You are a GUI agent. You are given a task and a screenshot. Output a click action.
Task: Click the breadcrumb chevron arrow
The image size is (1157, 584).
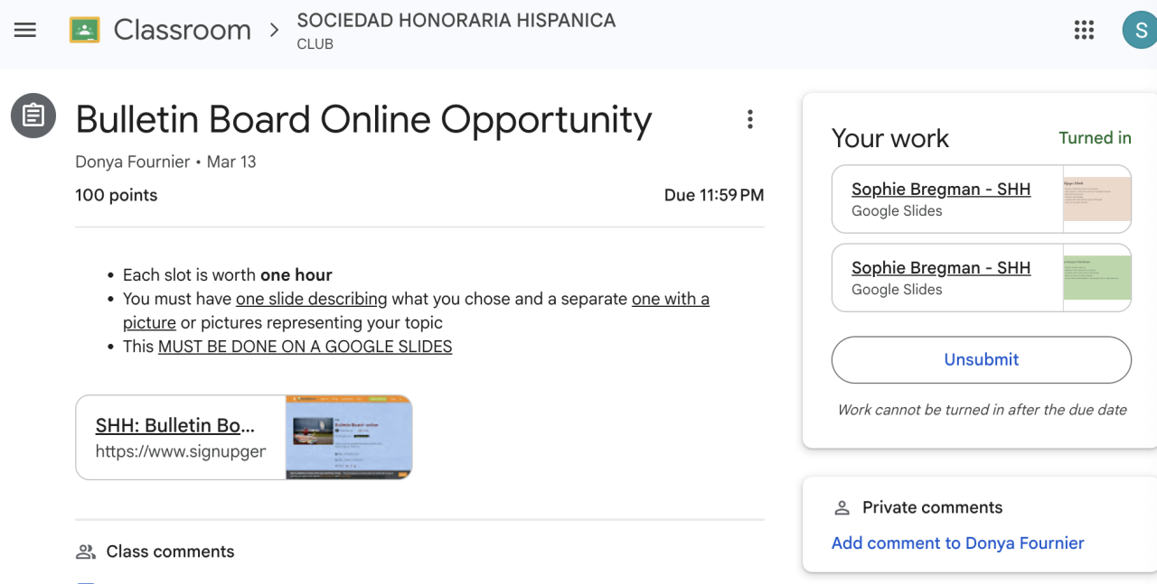[x=275, y=30]
